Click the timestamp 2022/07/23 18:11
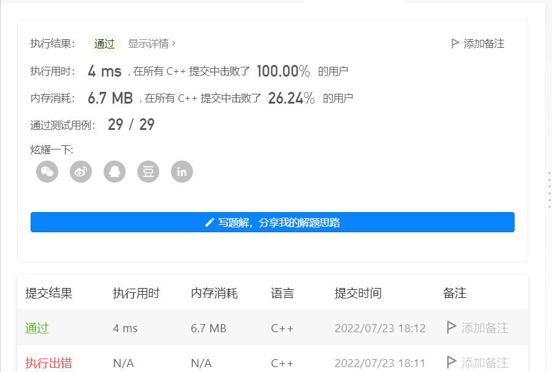The width and height of the screenshot is (552, 372). click(380, 363)
